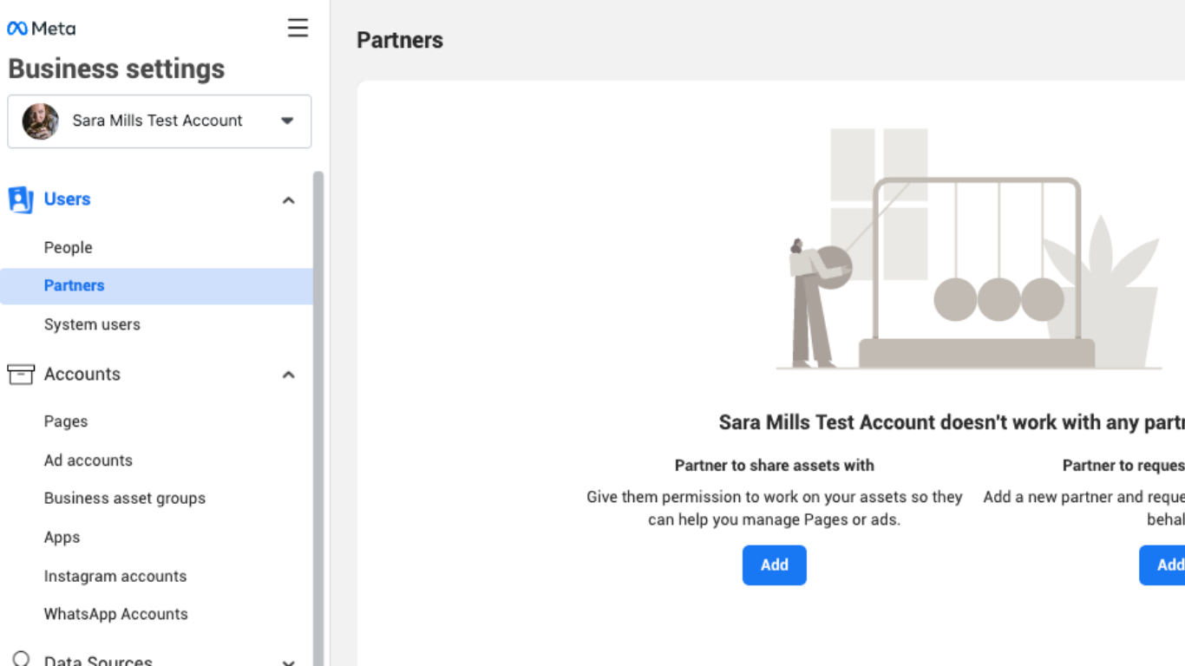This screenshot has width=1185, height=666.
Task: Click 'doesn't work with any partners' heading
Action: coord(952,422)
